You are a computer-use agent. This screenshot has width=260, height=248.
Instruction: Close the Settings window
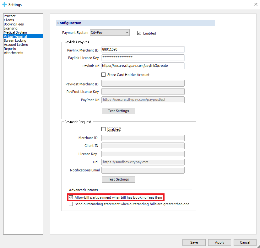pos(255,4)
